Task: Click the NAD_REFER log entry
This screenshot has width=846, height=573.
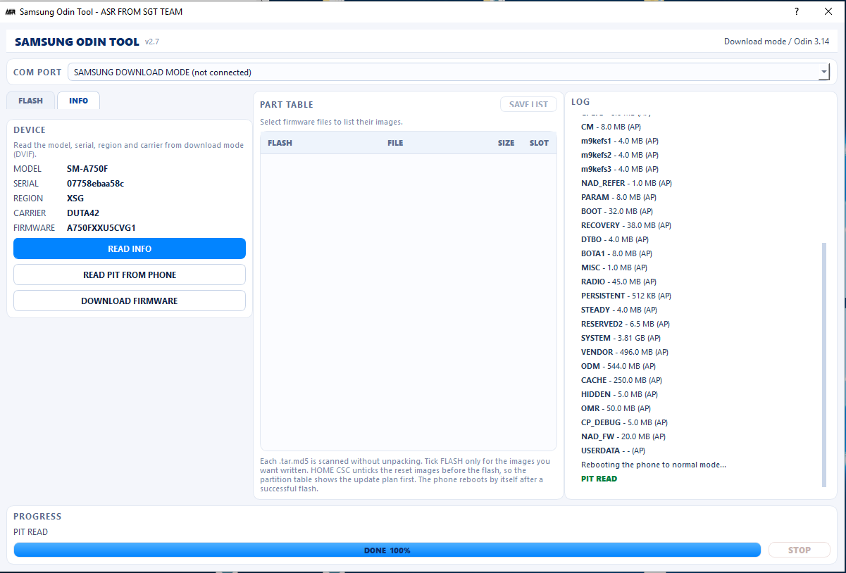Action: [x=626, y=183]
